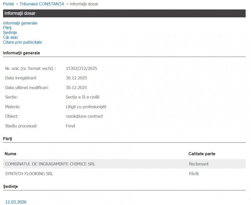Click the Data inregistrarii field label
The image size is (251, 205).
(21, 78)
